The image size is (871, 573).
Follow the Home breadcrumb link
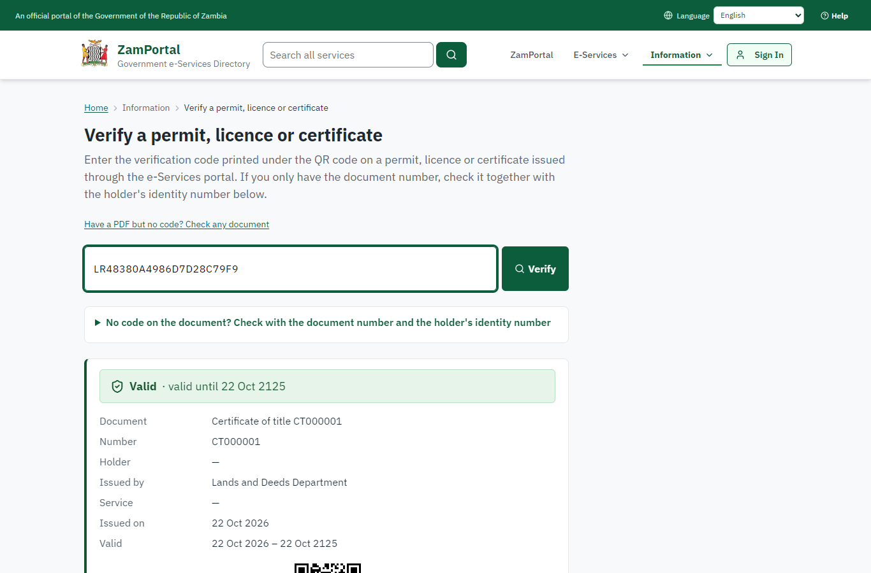click(x=96, y=108)
